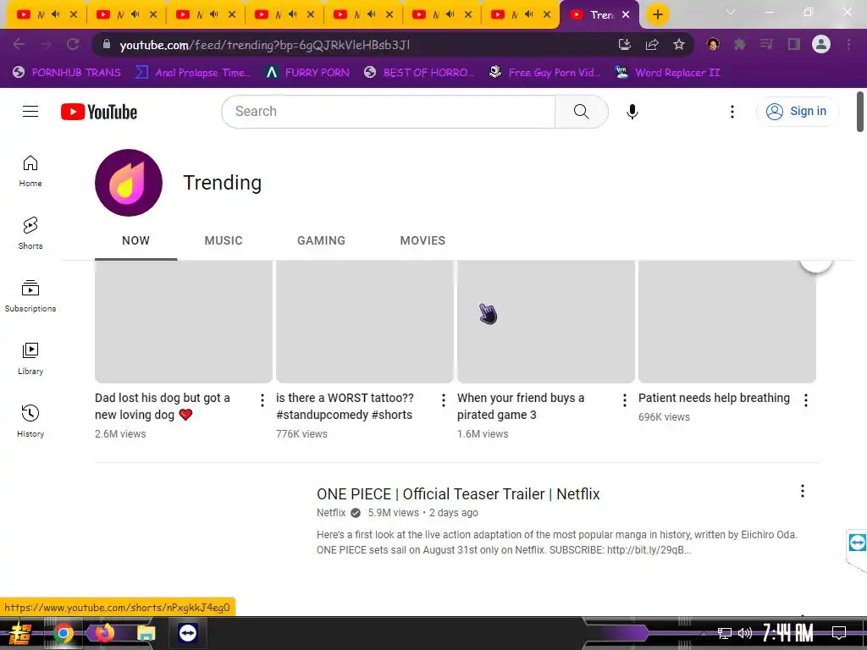The width and height of the screenshot is (867, 650).
Task: Open the Chrome profile avatar
Action: 821,44
